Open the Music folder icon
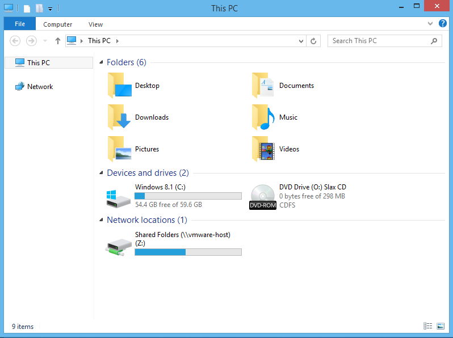 pyautogui.click(x=263, y=117)
